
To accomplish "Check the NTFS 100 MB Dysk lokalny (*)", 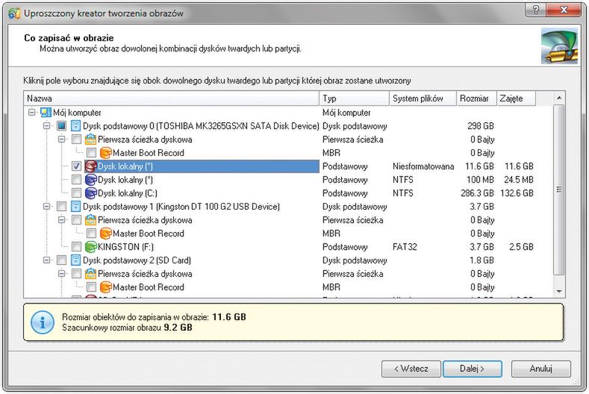I will coord(76,180).
